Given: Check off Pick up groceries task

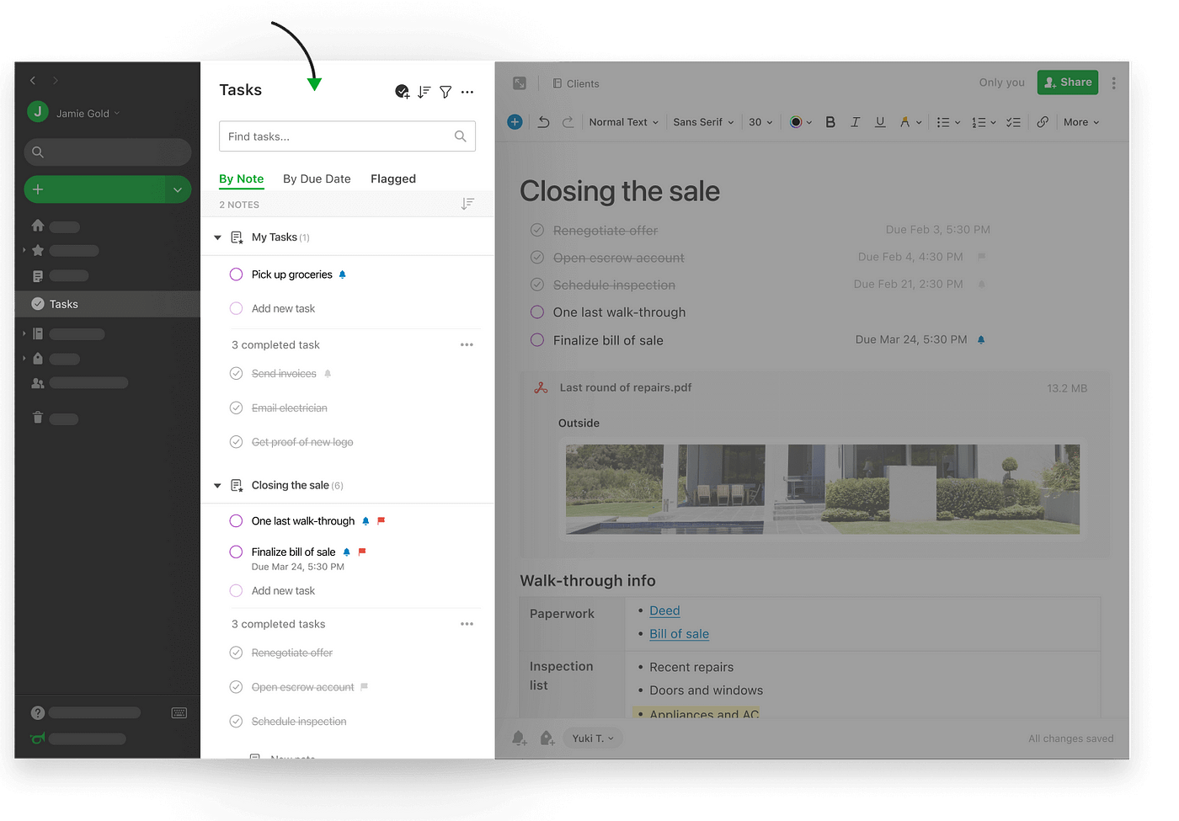Looking at the screenshot, I should pos(237,275).
